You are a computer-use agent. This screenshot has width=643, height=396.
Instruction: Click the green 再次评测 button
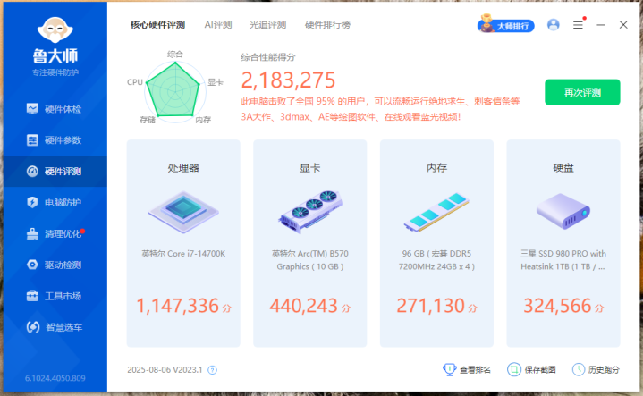tap(582, 92)
